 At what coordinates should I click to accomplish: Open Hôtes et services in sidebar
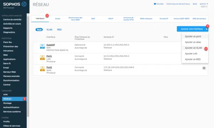pyautogui.click(x=12, y=126)
